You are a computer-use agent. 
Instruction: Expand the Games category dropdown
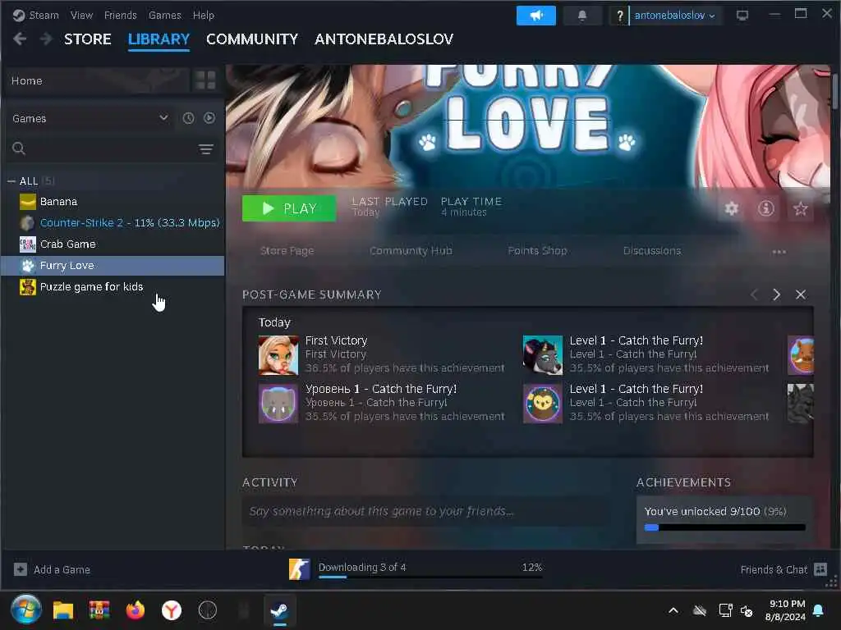tap(163, 118)
